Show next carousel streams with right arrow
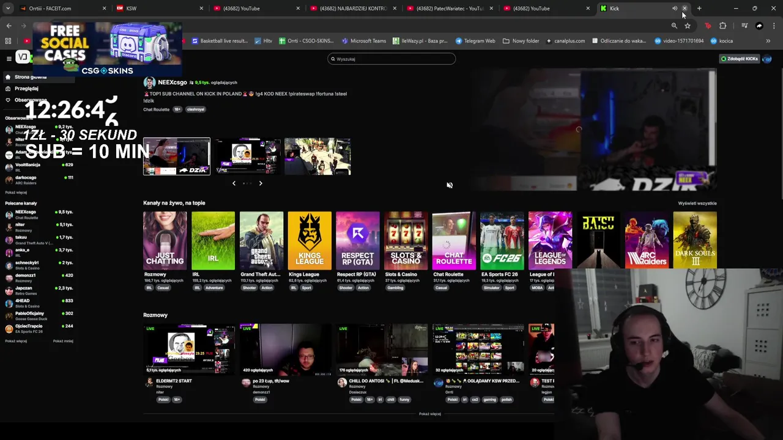Screen dimensions: 783x440 tap(261, 183)
